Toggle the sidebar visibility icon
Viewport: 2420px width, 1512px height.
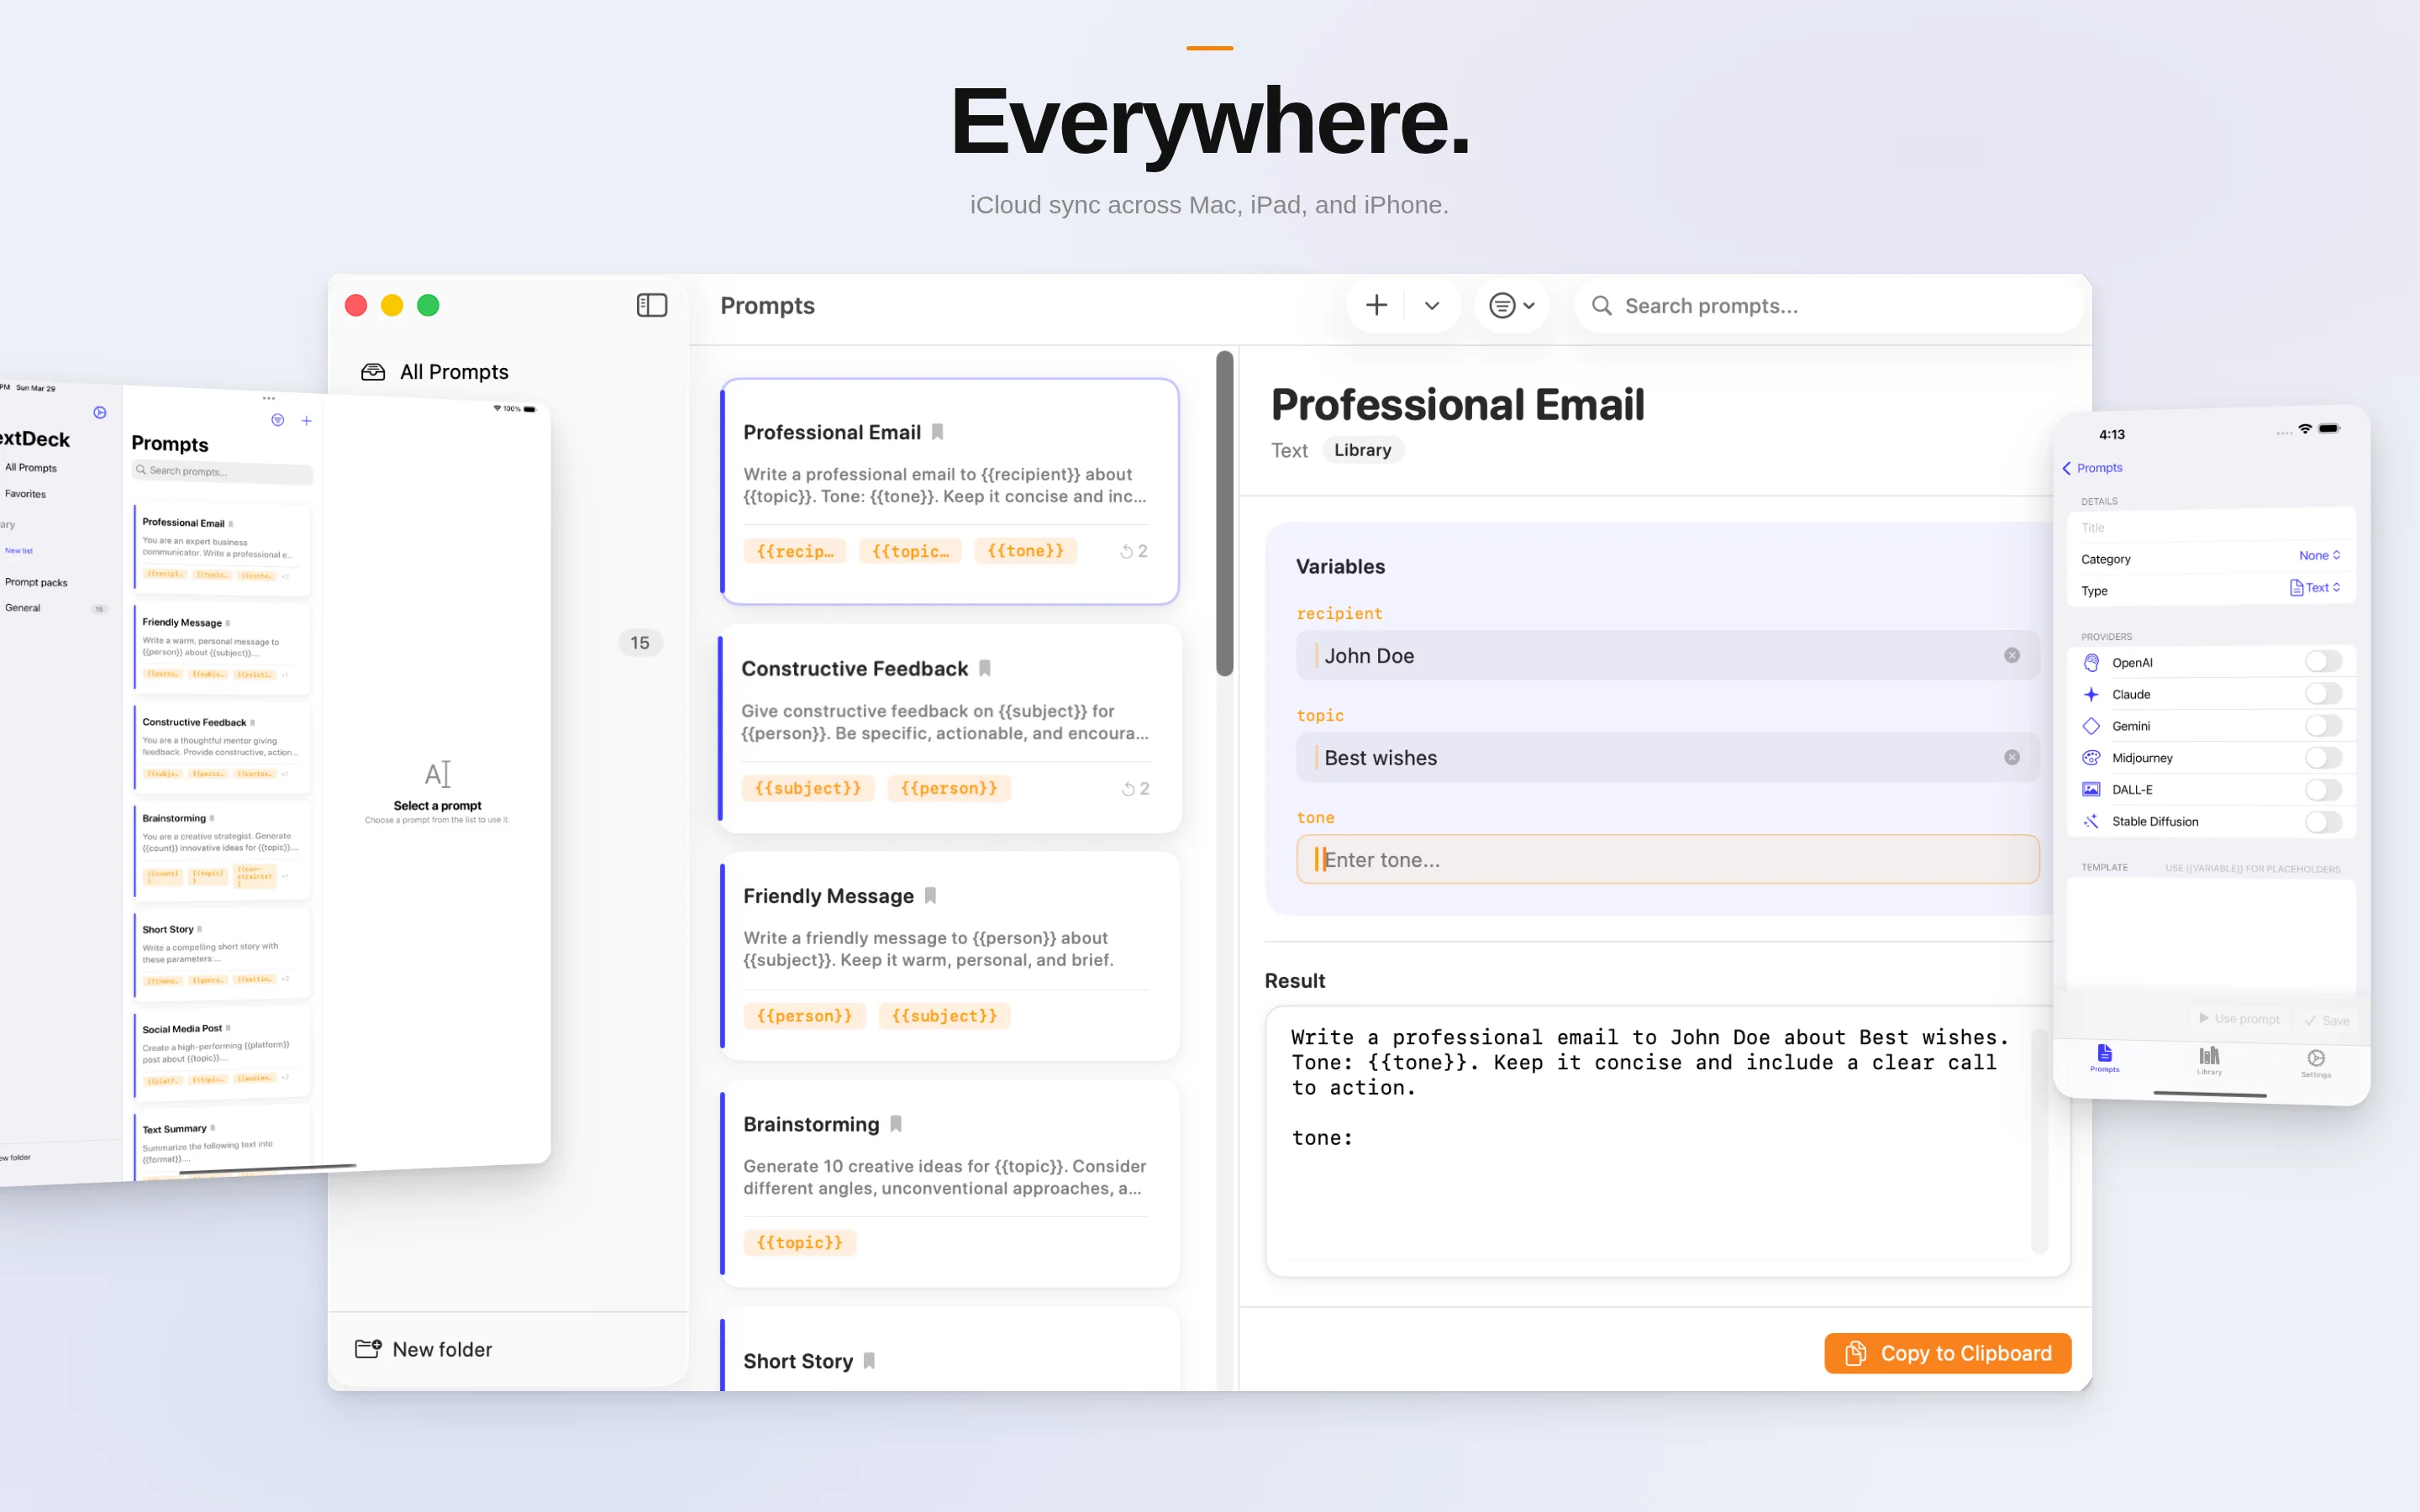click(651, 305)
